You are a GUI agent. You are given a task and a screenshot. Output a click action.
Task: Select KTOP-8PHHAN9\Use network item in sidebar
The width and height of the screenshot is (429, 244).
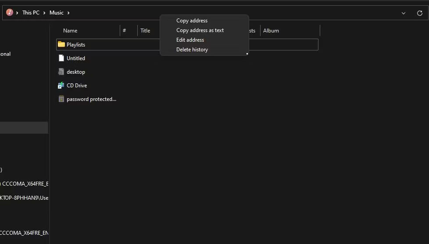point(24,198)
